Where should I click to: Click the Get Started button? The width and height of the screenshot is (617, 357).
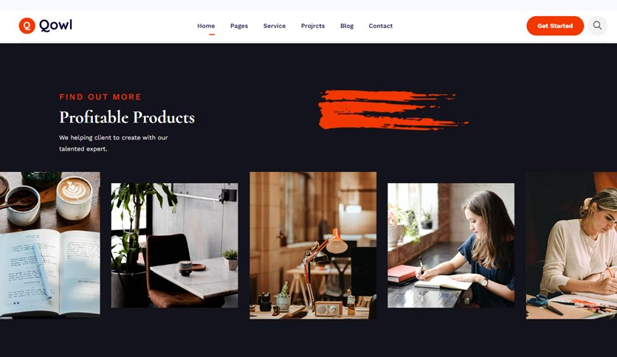coord(555,26)
